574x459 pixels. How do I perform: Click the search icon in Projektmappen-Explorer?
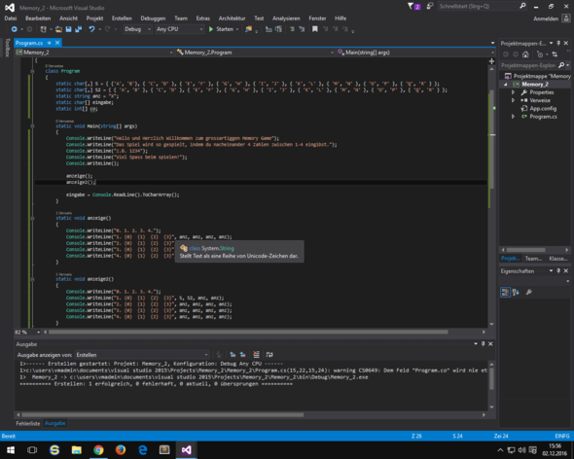pos(561,65)
